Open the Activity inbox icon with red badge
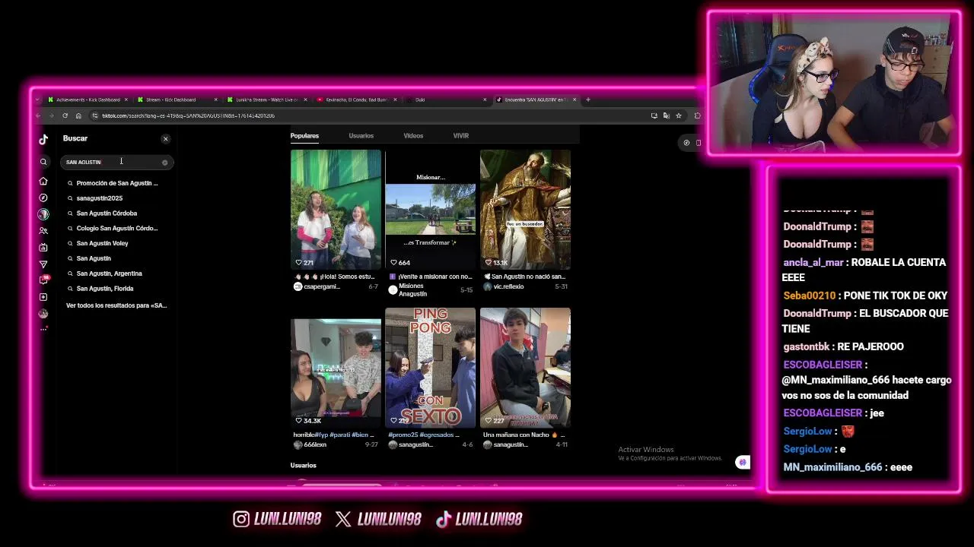Screen dimensions: 974x547 43,280
